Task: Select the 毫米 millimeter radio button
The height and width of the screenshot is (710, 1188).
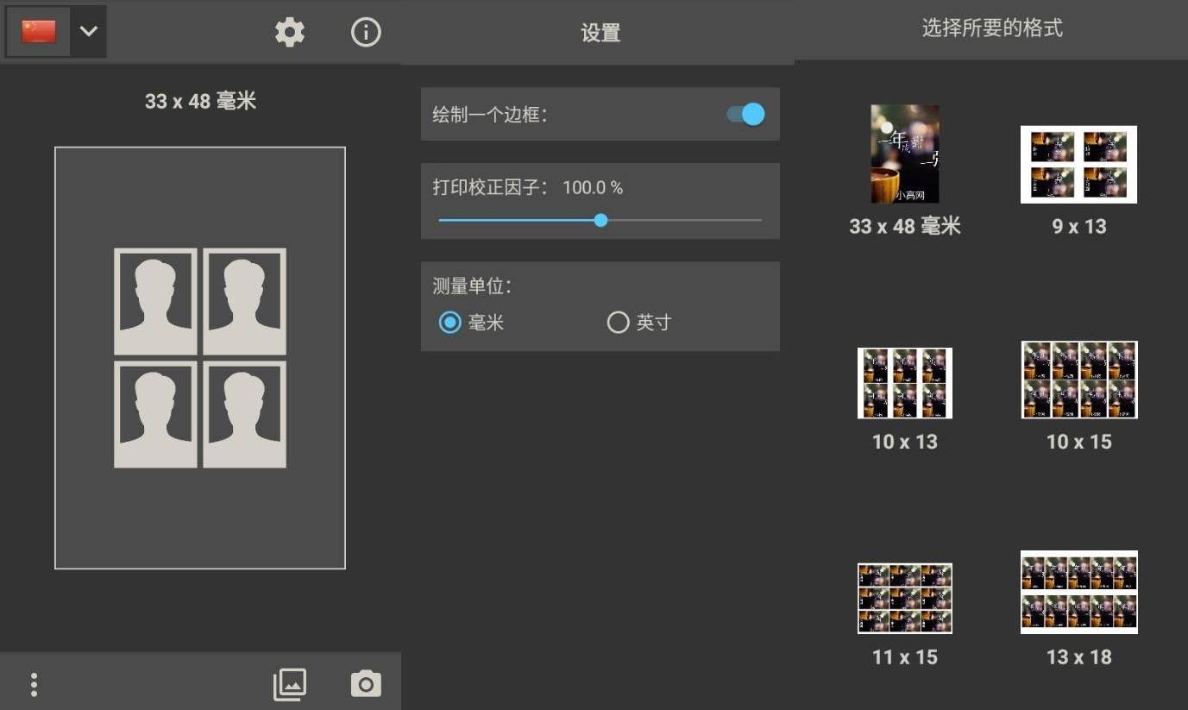Action: pos(449,323)
